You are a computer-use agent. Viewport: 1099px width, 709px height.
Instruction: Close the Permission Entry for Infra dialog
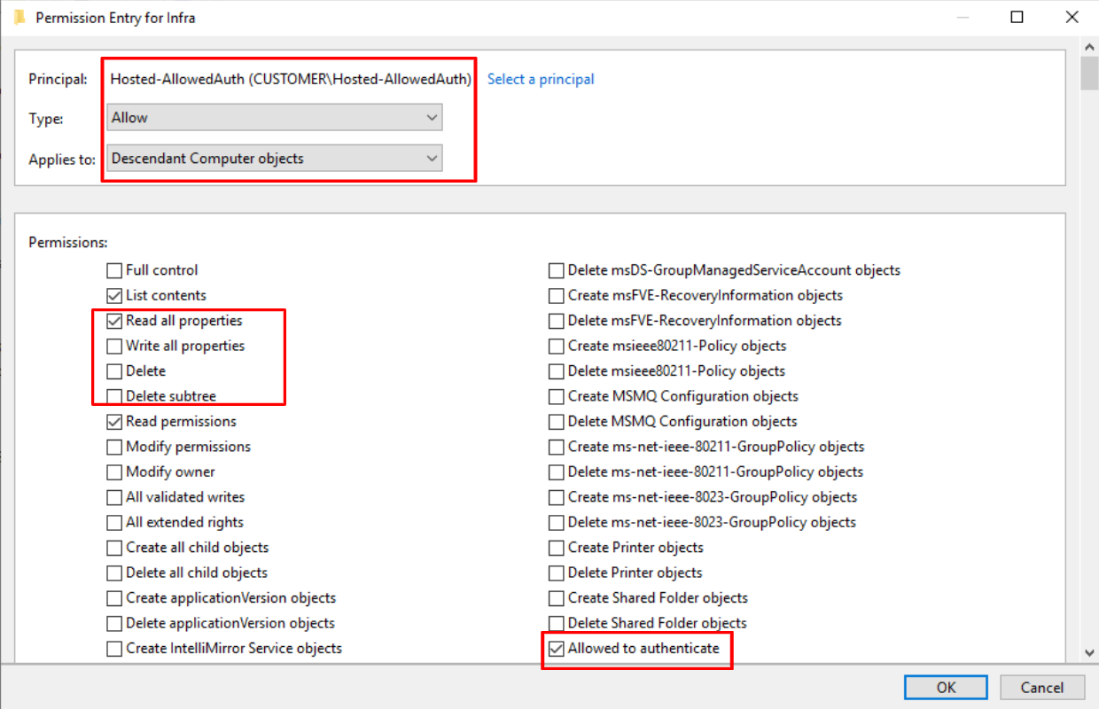click(1070, 18)
